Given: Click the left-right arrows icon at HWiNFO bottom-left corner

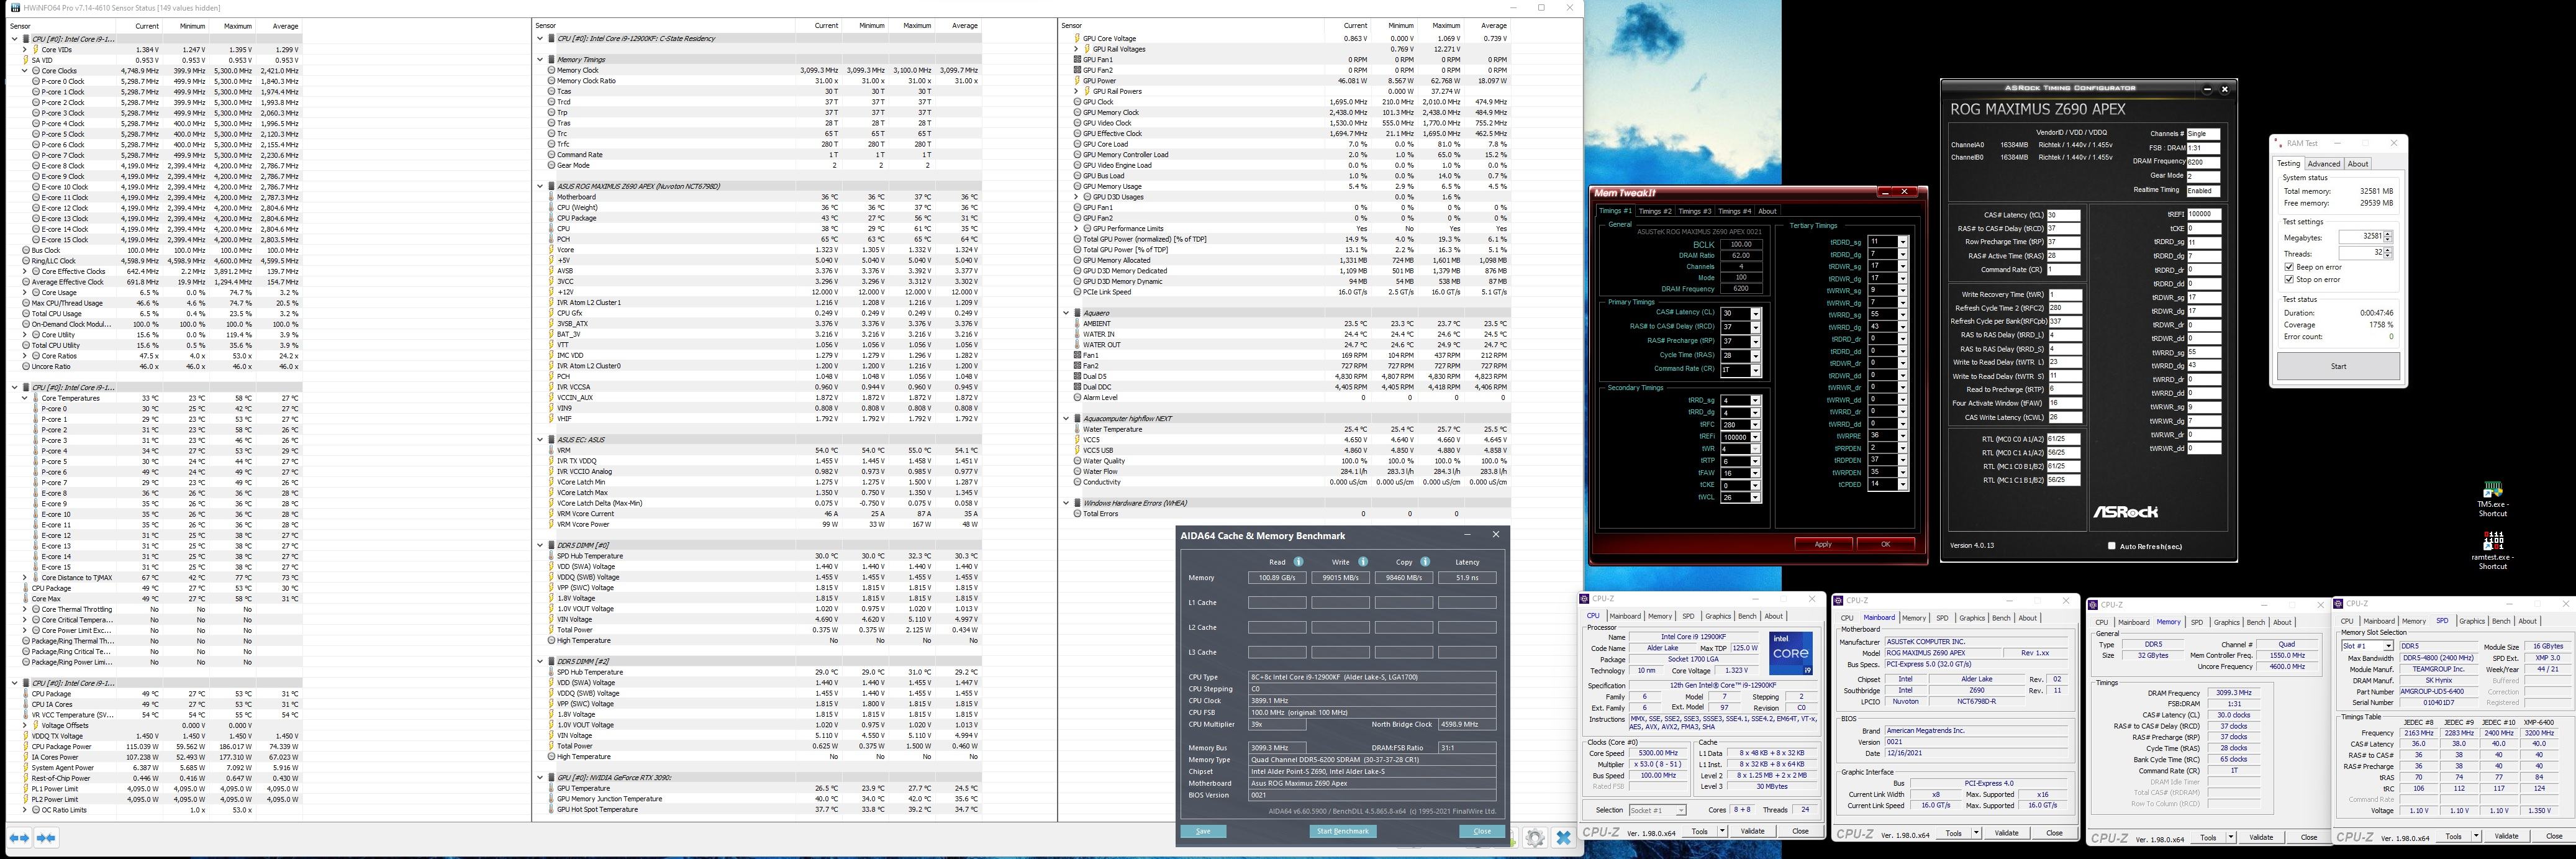Looking at the screenshot, I should coord(19,838).
